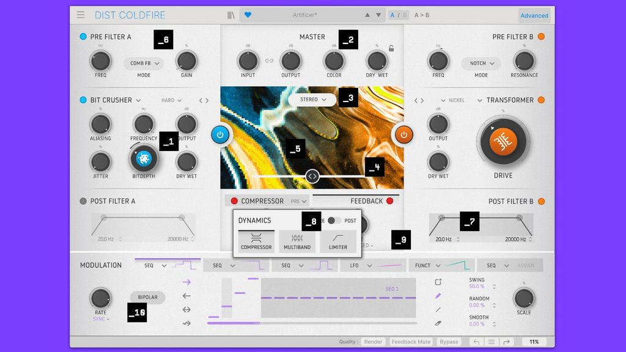Select the pencil draw tool in sequencer
626x352 pixels.
point(438,296)
